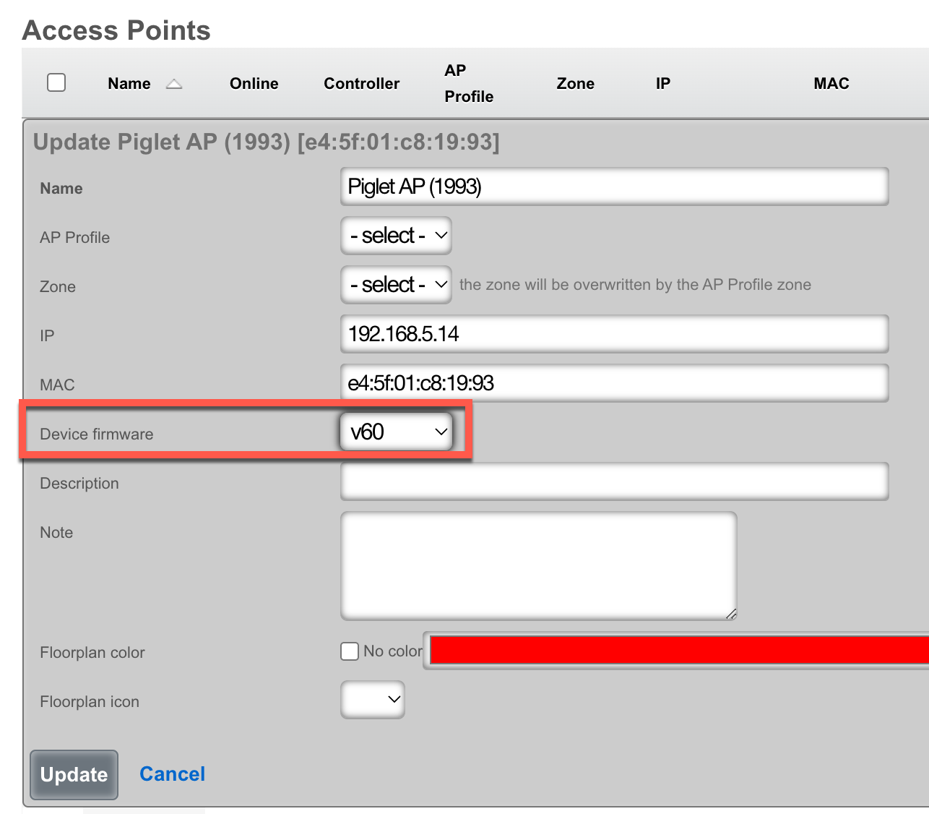Click the MAC column header
The width and height of the screenshot is (929, 814).
pos(831,84)
